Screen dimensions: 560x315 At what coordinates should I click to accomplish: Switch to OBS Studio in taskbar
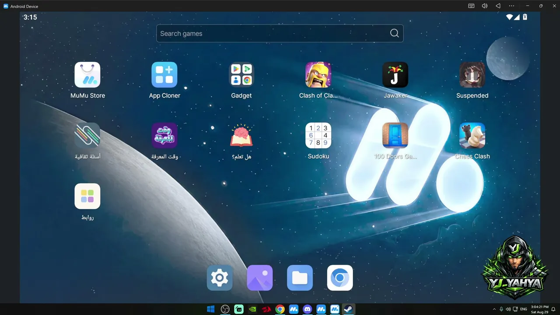click(225, 309)
